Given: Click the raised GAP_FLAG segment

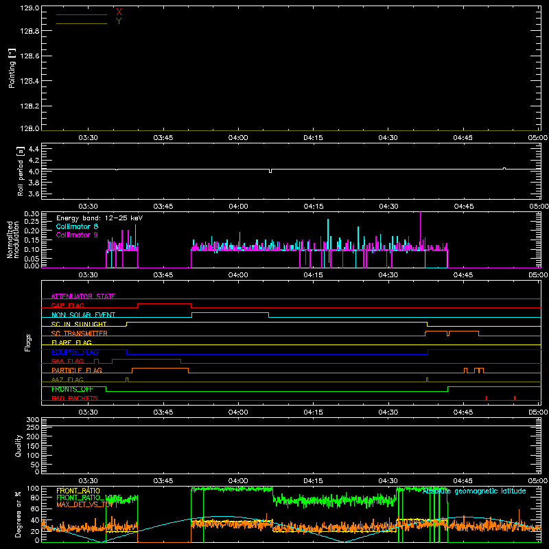Looking at the screenshot, I should [x=164, y=303].
